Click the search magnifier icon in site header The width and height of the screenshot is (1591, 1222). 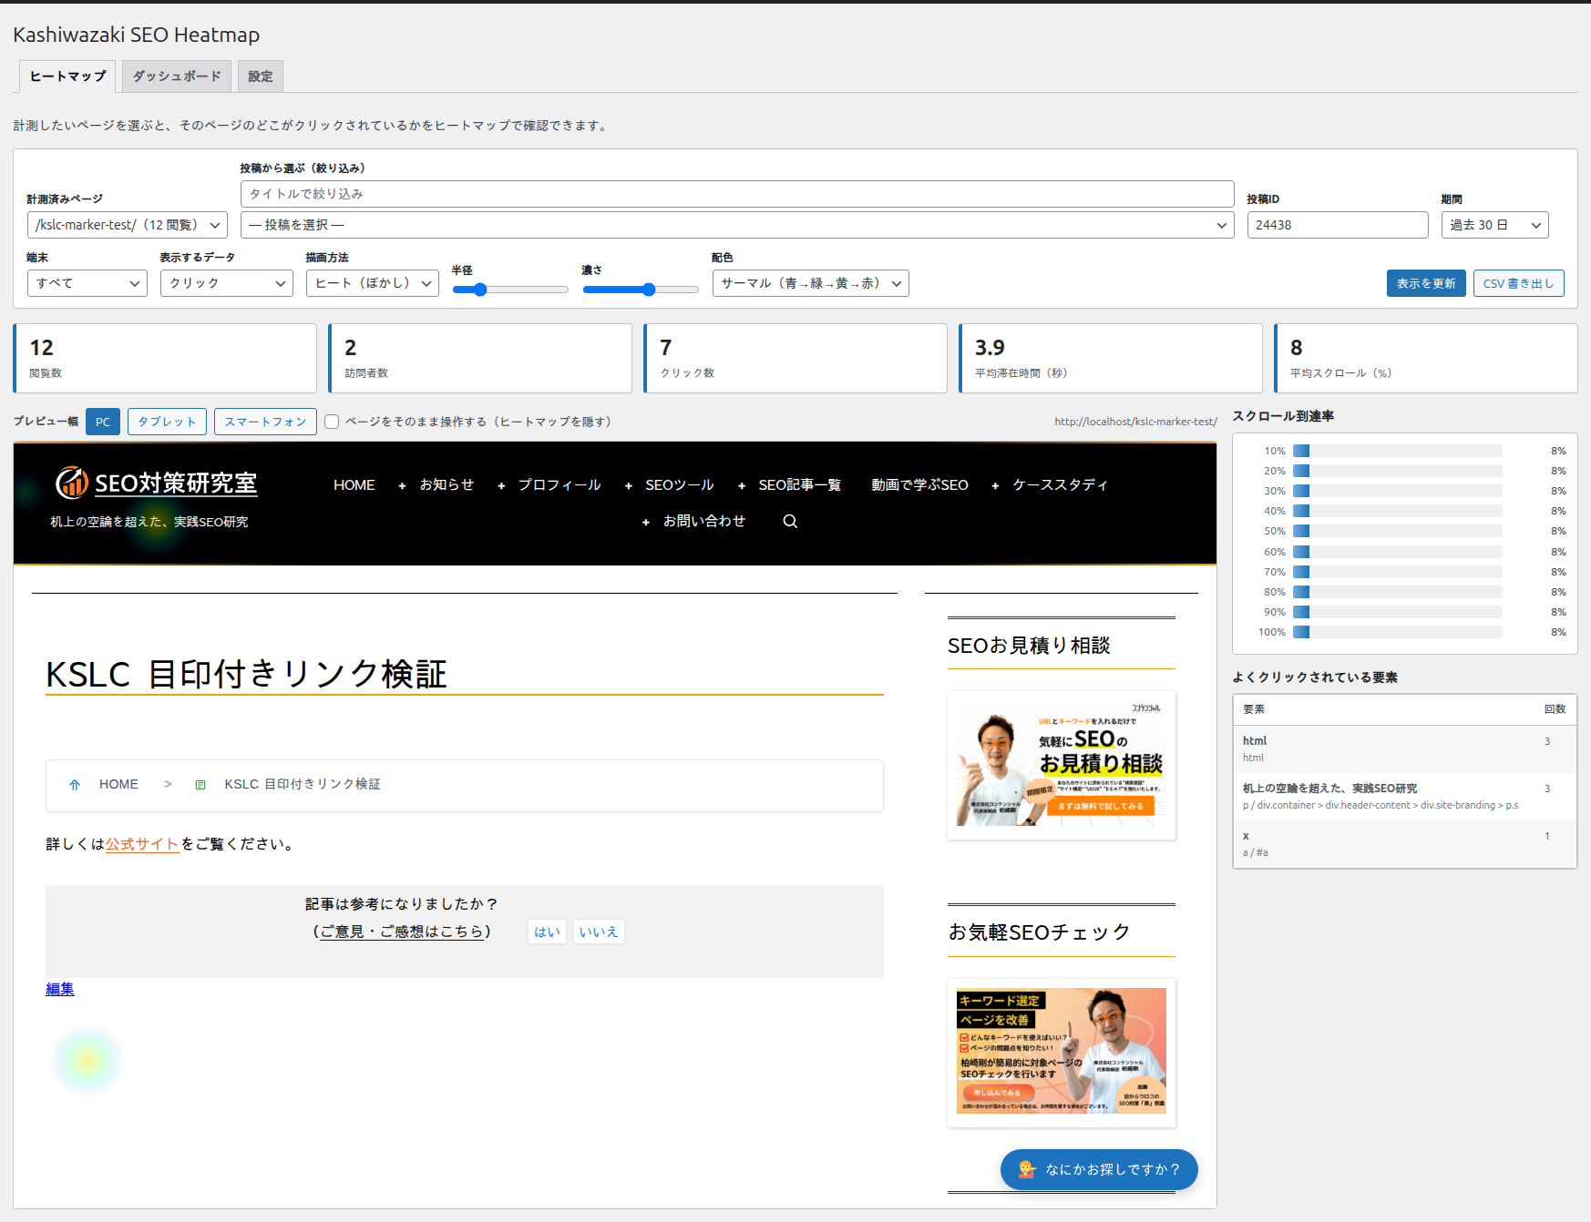pos(790,521)
